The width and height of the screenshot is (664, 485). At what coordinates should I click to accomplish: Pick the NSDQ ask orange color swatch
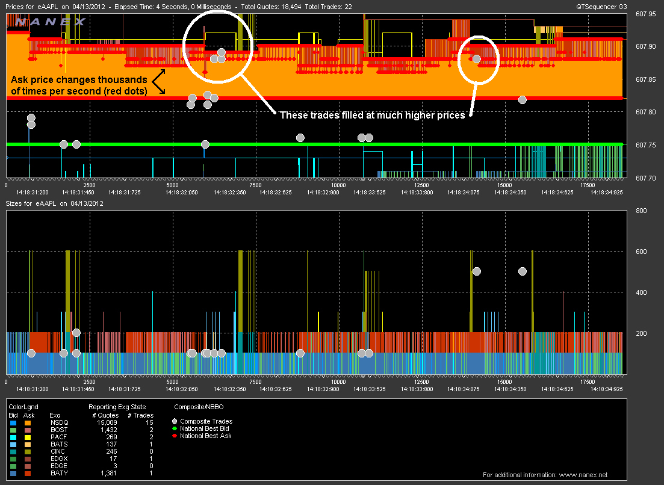click(28, 423)
